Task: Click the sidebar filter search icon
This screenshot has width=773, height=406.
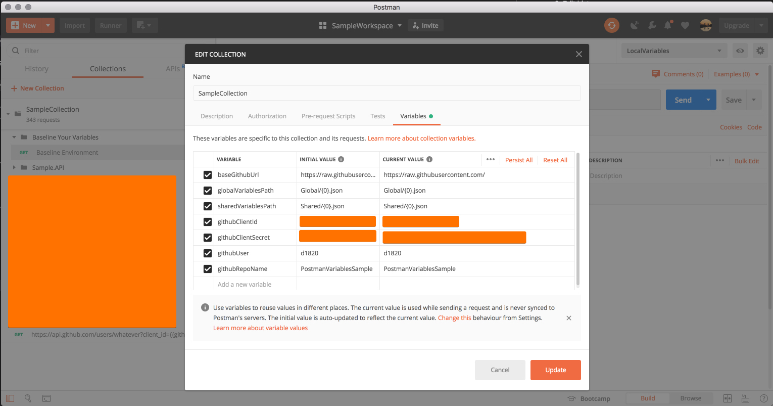Action: [16, 51]
